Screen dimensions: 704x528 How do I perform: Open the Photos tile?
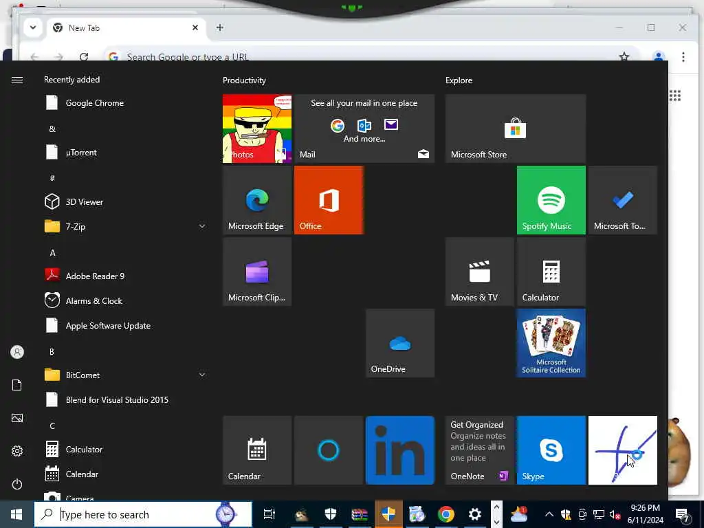click(x=257, y=129)
